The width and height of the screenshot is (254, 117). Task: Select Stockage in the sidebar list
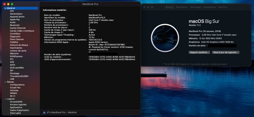14,74
